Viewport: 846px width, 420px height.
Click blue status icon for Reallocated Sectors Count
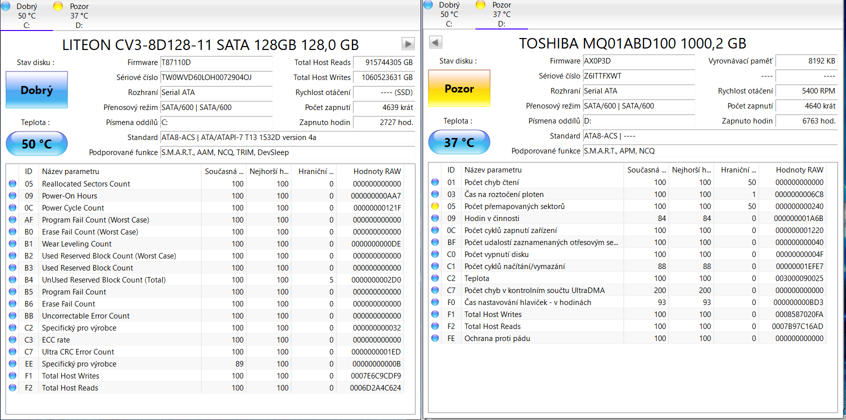pos(12,184)
